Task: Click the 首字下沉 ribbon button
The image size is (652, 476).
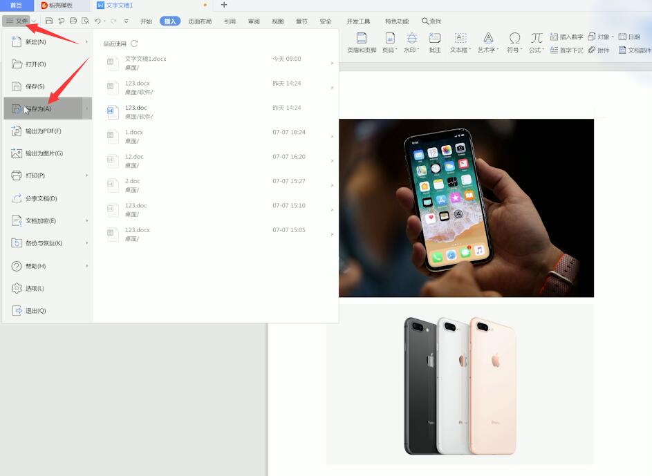Action: 566,50
